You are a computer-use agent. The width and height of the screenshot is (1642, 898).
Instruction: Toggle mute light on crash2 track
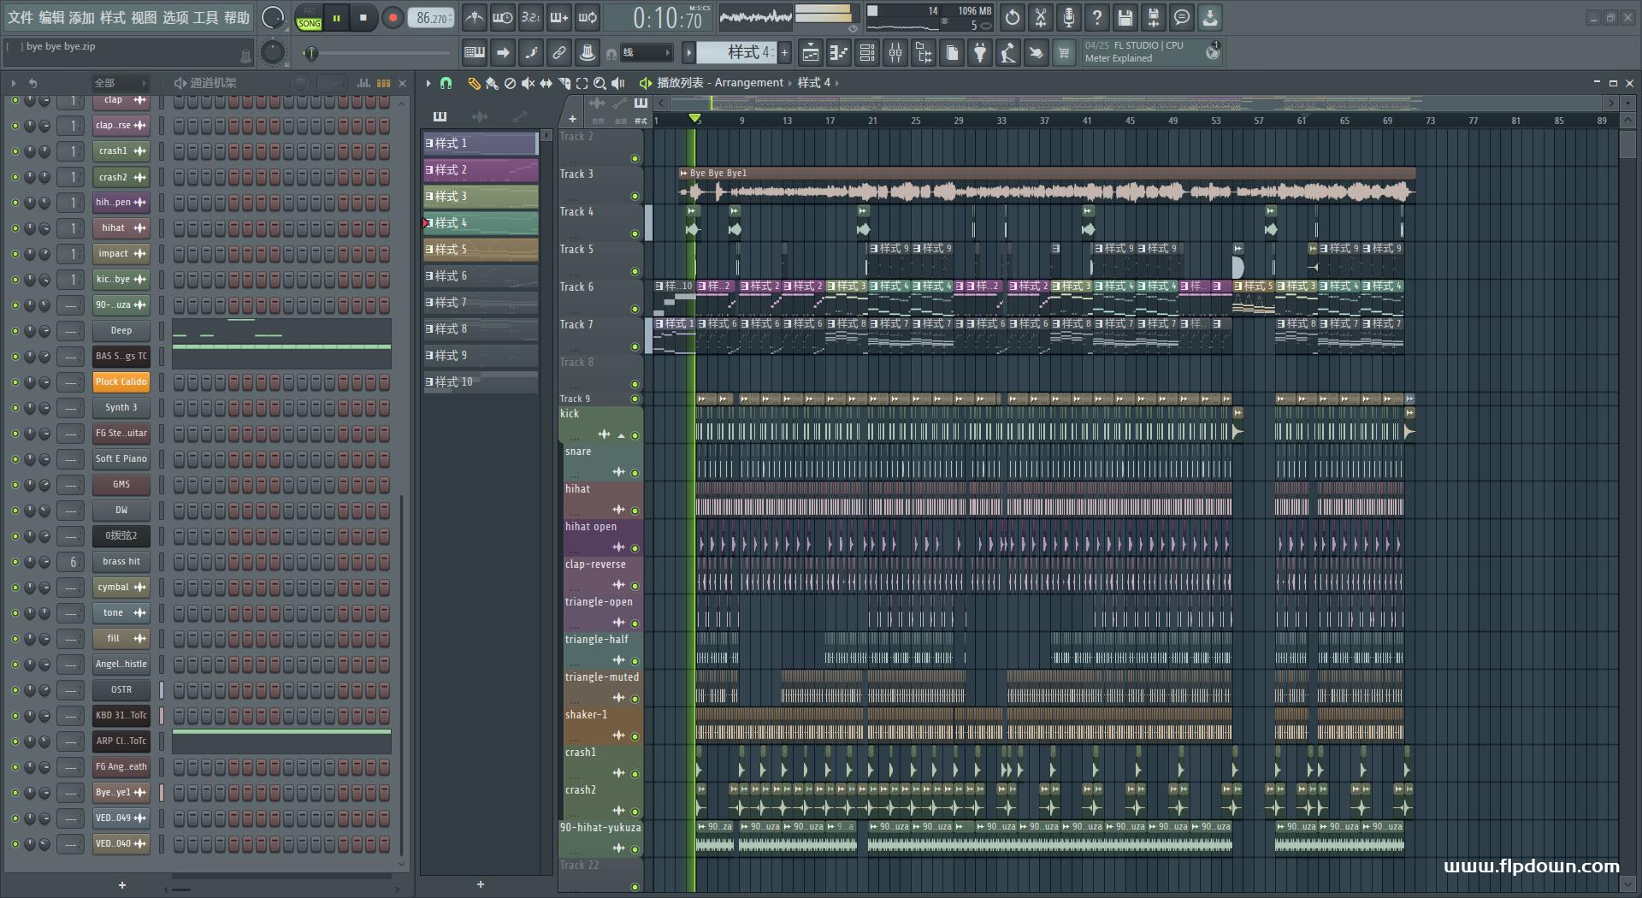tap(635, 812)
